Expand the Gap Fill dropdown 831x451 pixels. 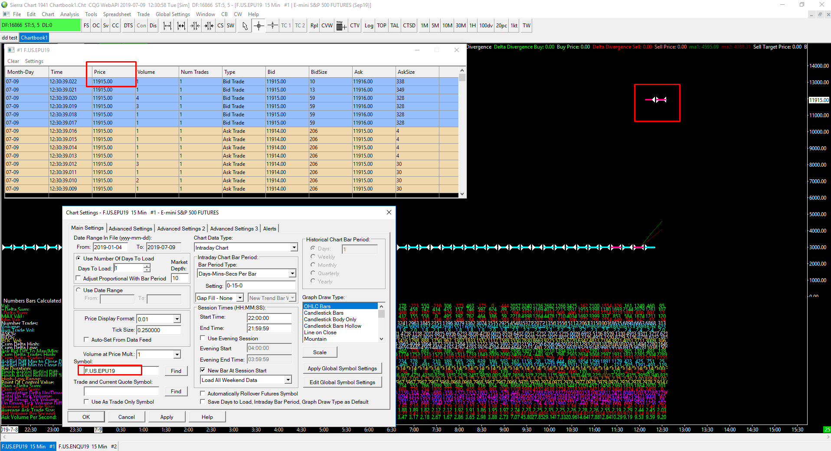tap(240, 298)
